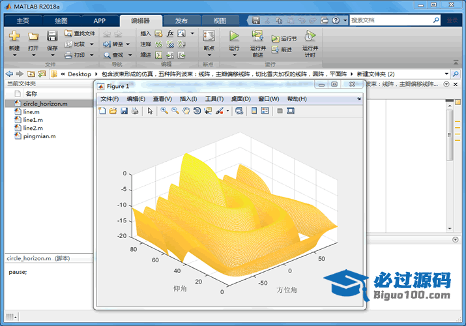Open the 工具(T) menu in Figure window
This screenshot has width=466, height=326.
tap(214, 98)
